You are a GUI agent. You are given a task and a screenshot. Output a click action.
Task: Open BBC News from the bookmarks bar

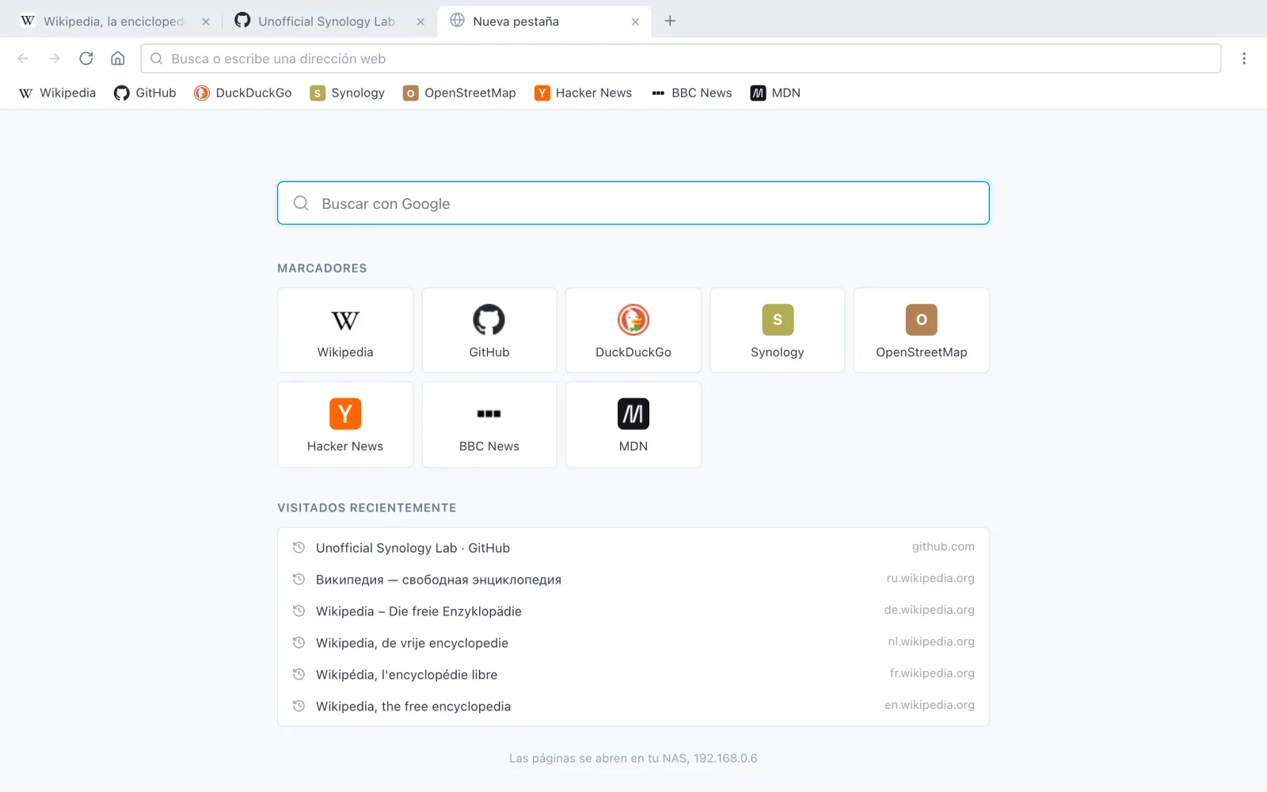click(692, 93)
